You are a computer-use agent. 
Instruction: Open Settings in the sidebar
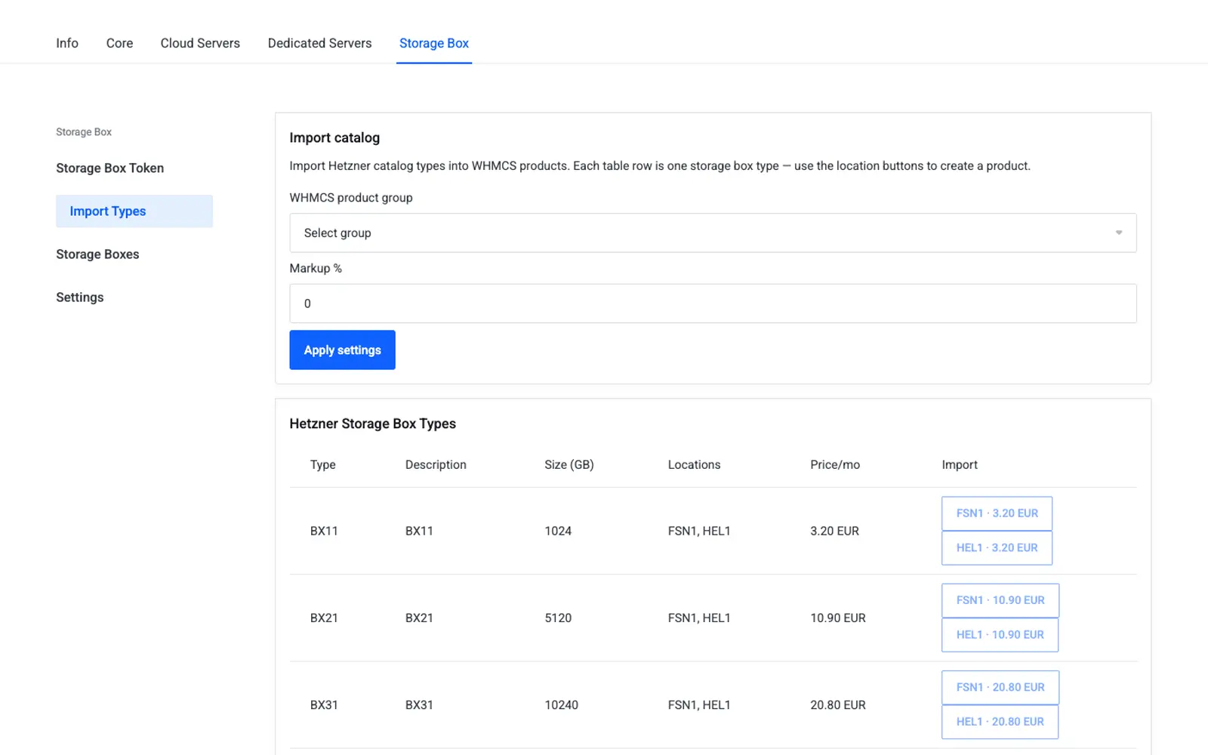coord(79,297)
